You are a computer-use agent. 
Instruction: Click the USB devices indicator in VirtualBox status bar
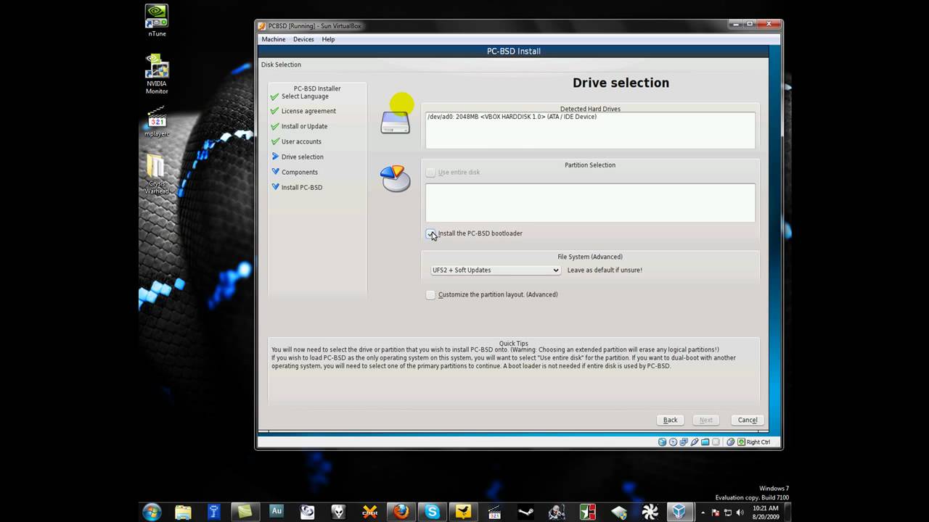695,442
